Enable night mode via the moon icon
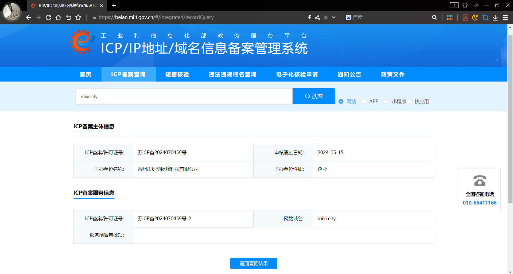This screenshot has width=513, height=274. 475,17
